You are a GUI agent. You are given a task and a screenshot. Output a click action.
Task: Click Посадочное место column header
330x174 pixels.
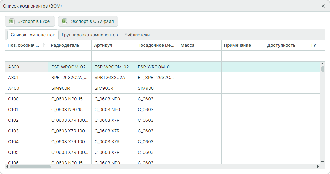[x=156, y=45]
